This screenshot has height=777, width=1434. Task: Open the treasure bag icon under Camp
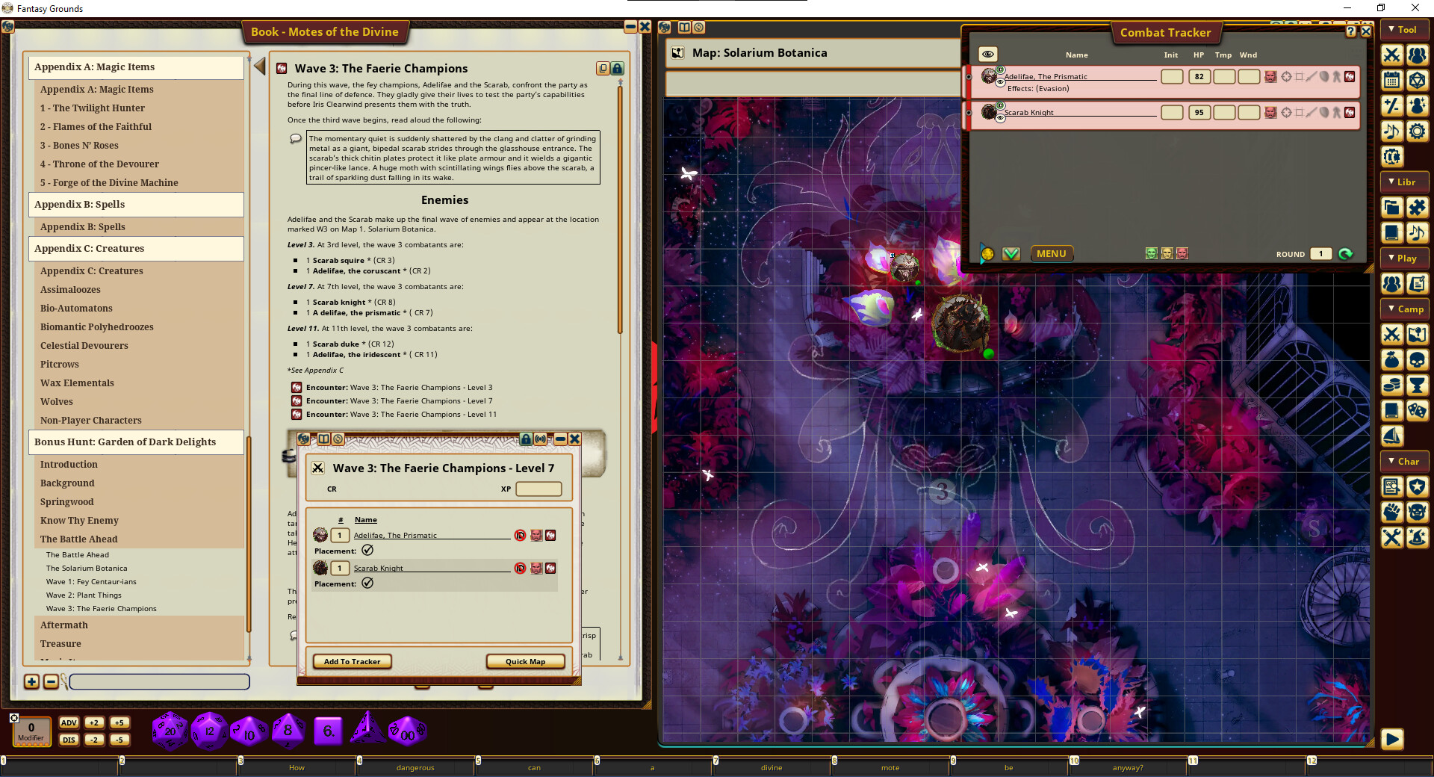pos(1391,360)
